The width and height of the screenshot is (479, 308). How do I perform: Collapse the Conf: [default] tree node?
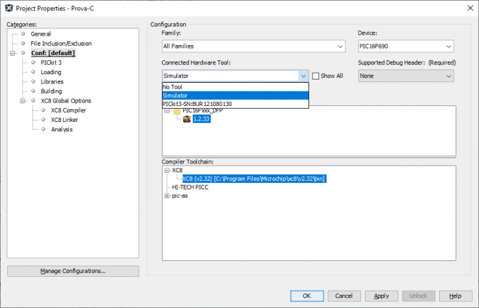(13, 53)
